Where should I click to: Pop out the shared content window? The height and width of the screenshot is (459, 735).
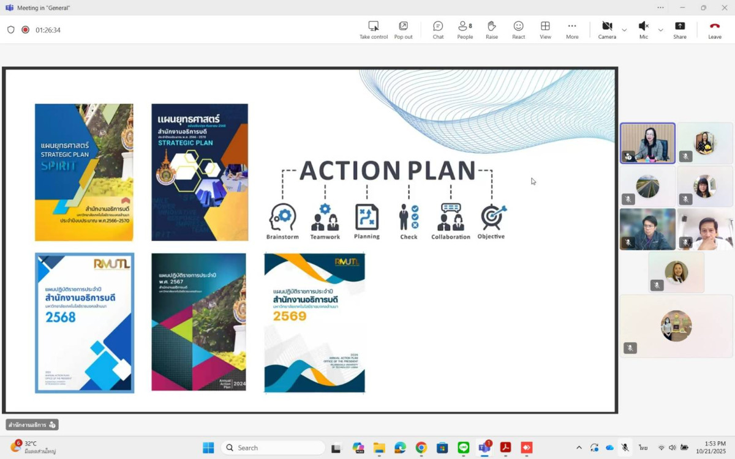(x=403, y=29)
